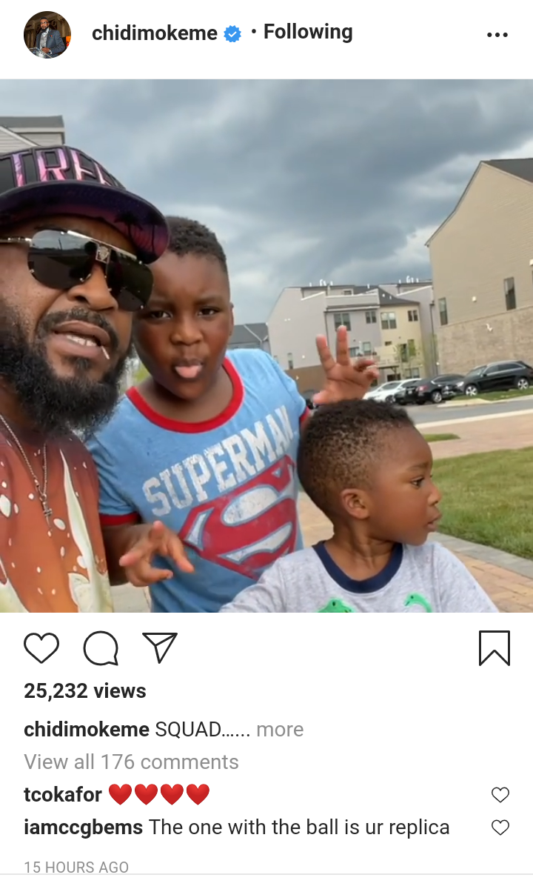
Task: Open tcokafor's profile from comment
Action: (x=63, y=794)
